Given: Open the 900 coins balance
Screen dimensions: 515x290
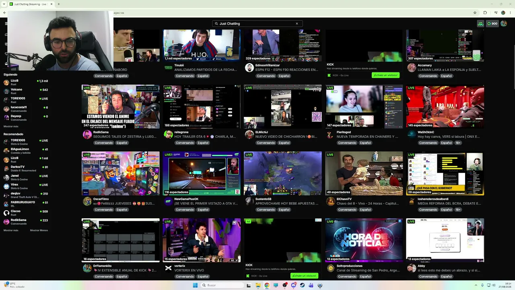Looking at the screenshot, I should (x=492, y=23).
